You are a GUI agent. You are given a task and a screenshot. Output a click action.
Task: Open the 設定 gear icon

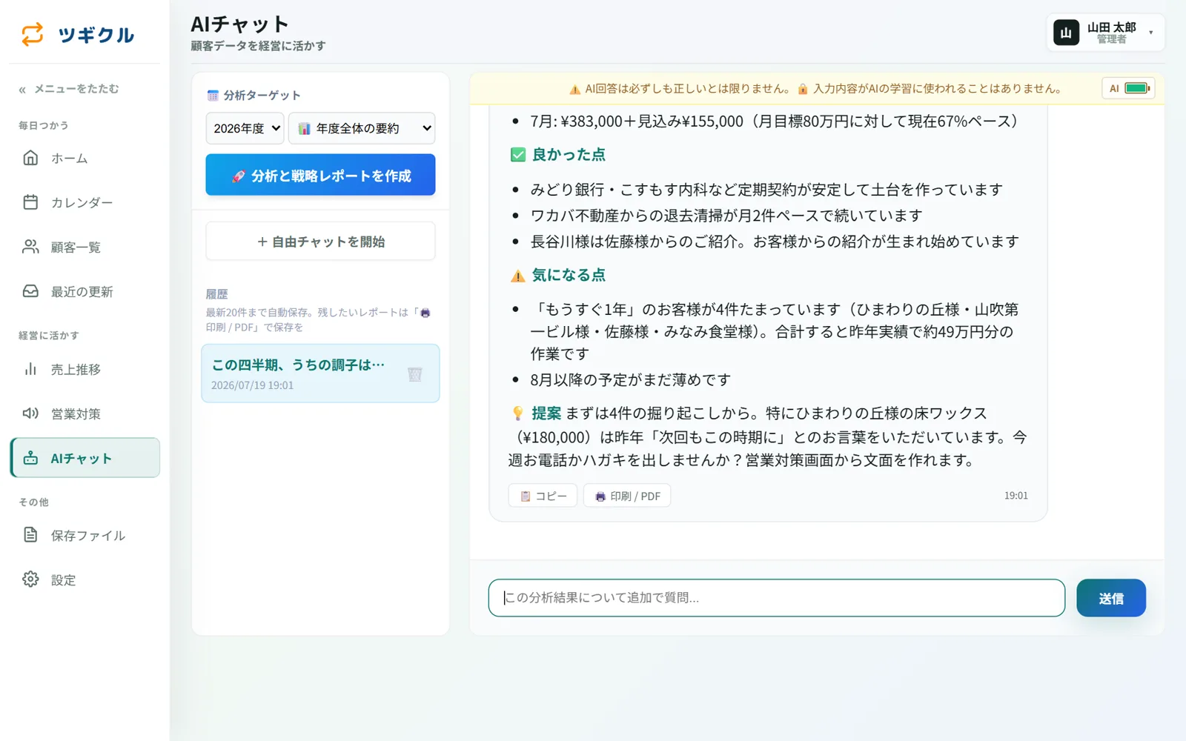30,579
